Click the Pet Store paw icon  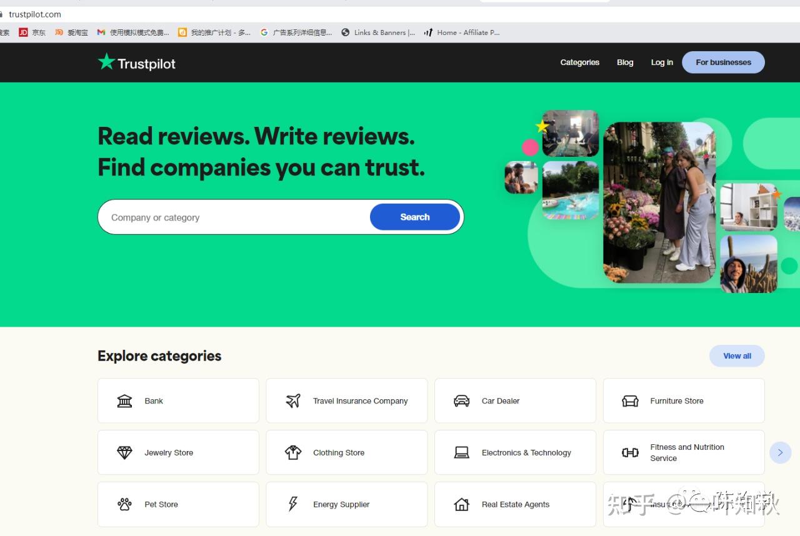[125, 505]
